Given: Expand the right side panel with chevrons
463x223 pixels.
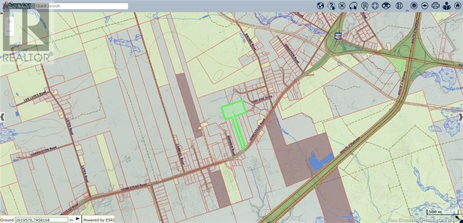Looking at the screenshot, I should [460, 117].
